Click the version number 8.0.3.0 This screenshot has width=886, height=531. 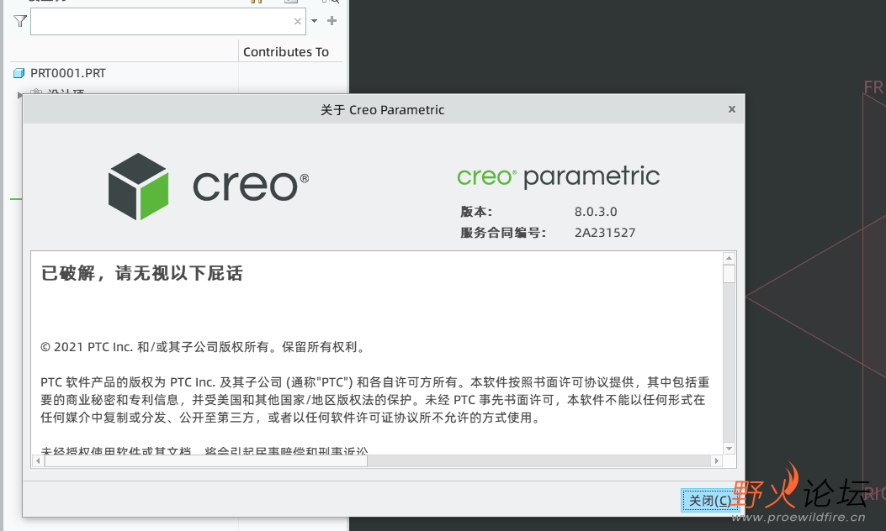click(596, 212)
